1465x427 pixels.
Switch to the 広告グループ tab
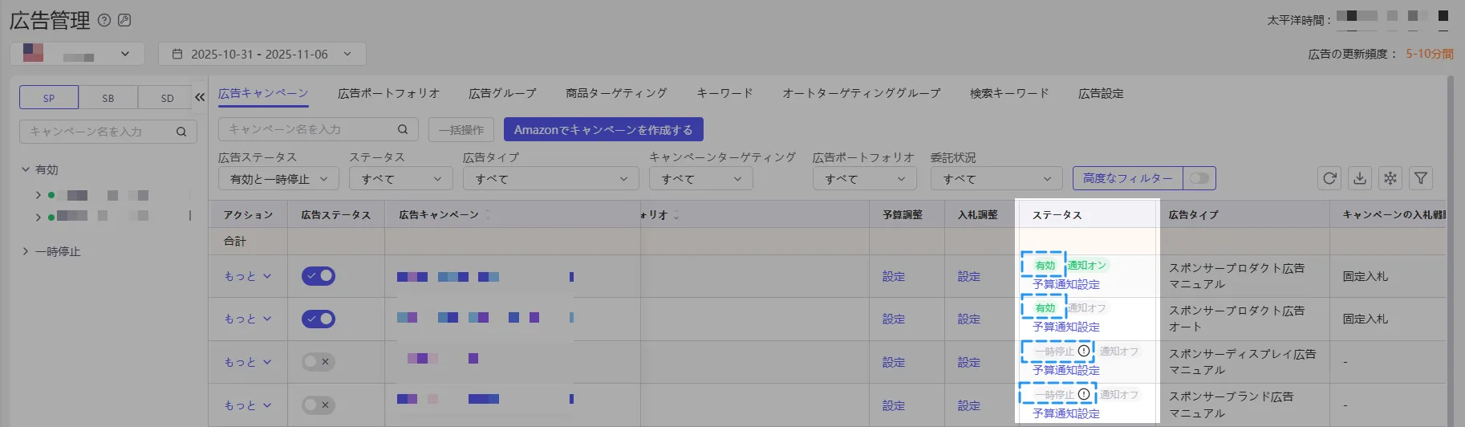(x=502, y=93)
